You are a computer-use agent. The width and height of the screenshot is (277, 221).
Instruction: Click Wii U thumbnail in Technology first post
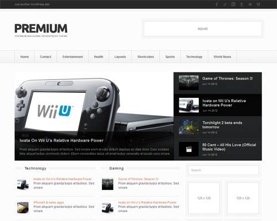23,184
